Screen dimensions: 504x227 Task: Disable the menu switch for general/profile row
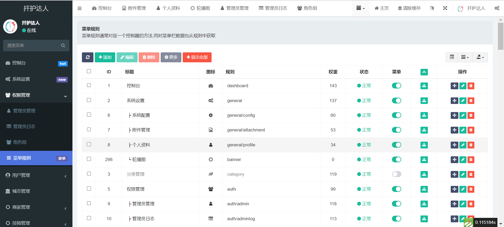coord(396,145)
